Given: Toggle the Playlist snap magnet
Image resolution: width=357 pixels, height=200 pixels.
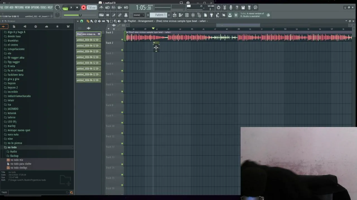Looking at the screenshot, I should click(81, 21).
